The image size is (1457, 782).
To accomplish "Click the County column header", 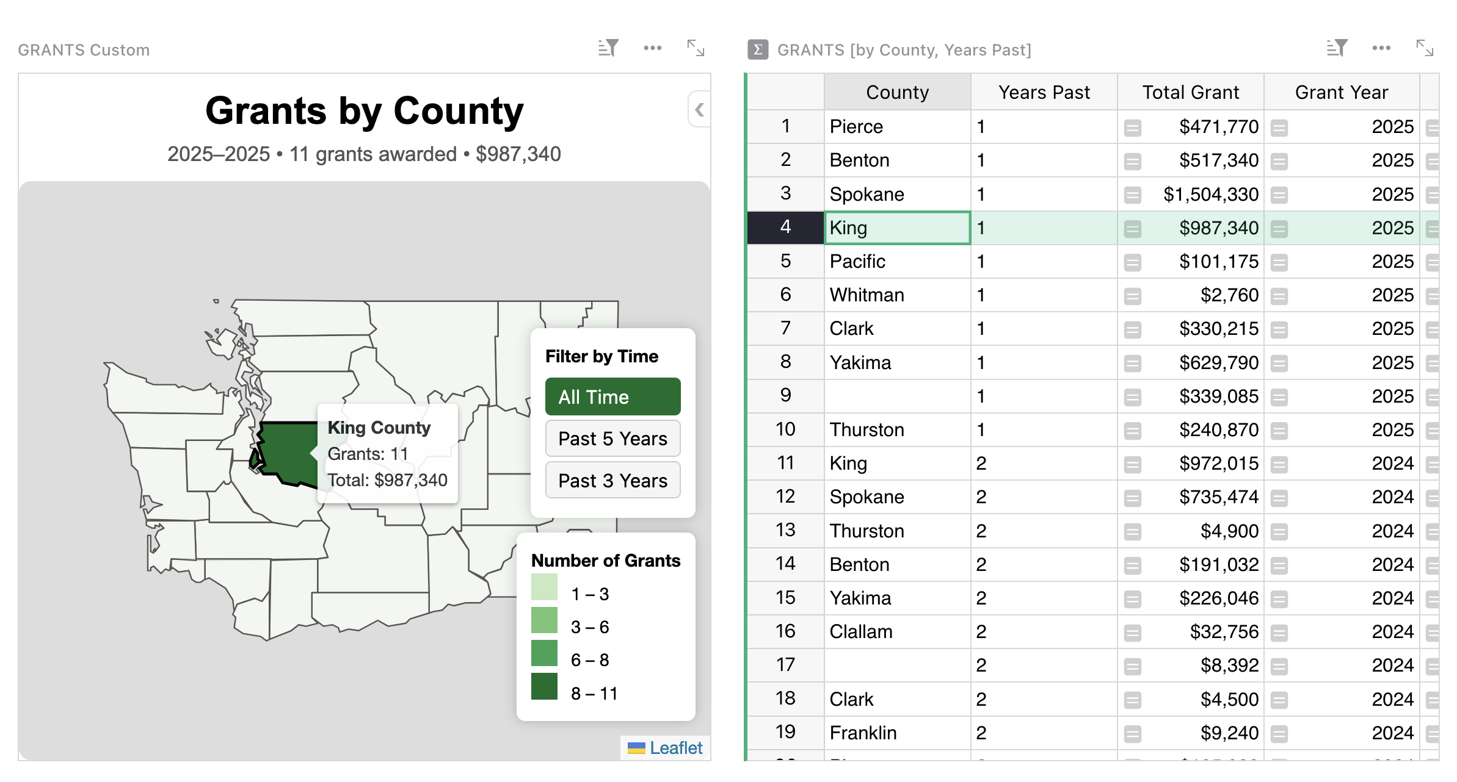I will (x=896, y=92).
